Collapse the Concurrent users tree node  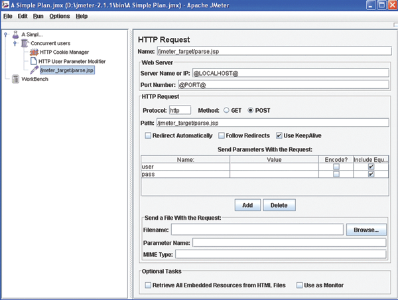click(15, 43)
